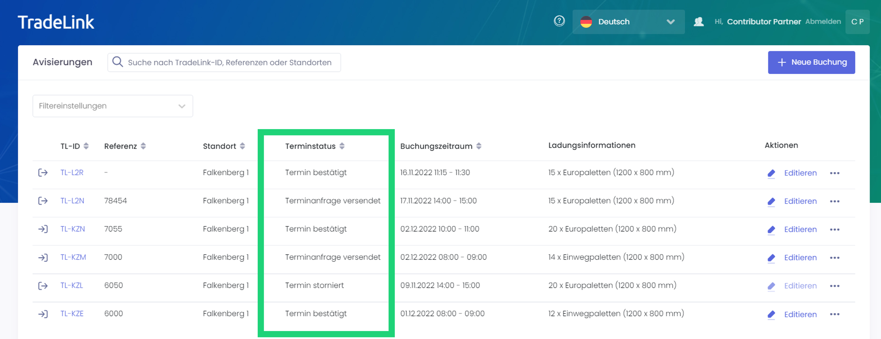The height and width of the screenshot is (339, 881).
Task: Sort table by Terminstatus column
Action: [x=342, y=146]
